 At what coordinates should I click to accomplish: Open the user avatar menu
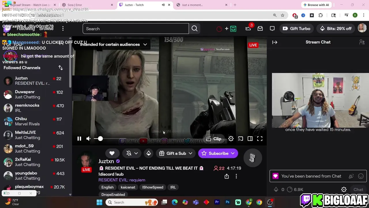click(362, 28)
